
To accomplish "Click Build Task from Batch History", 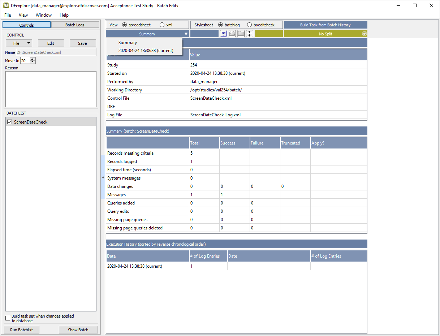I will 325,25.
